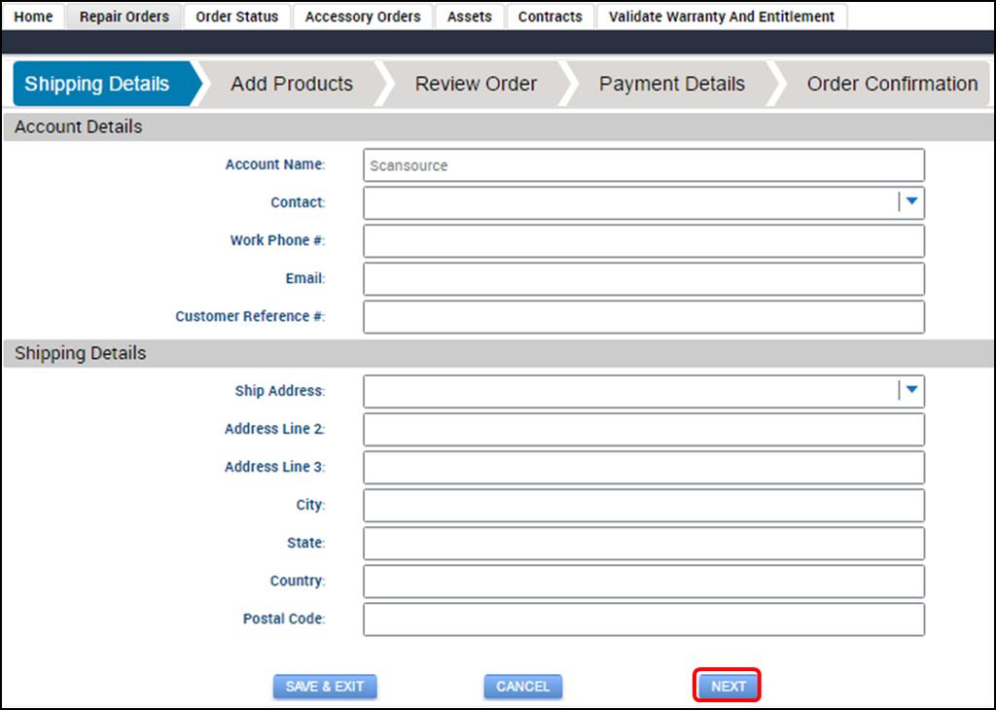
Task: Open the Order Status tab
Action: point(237,17)
